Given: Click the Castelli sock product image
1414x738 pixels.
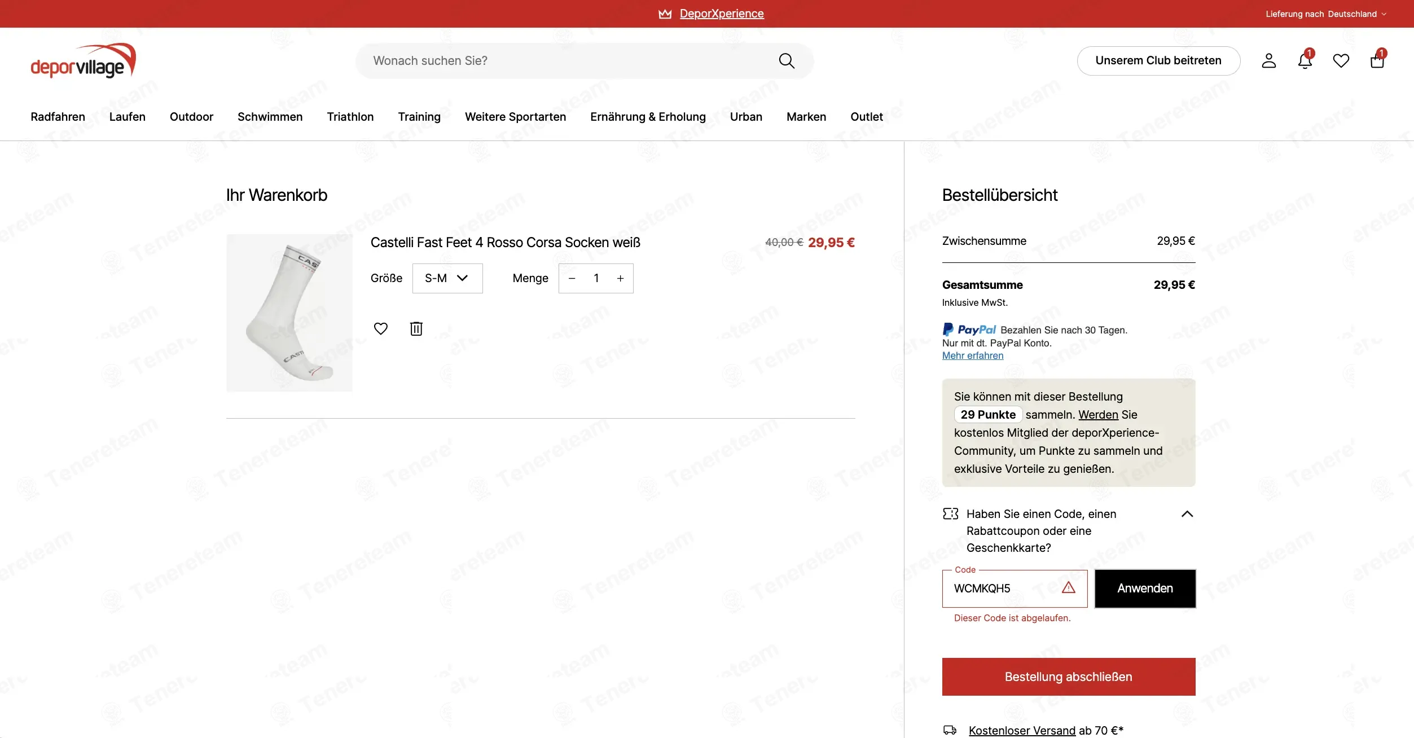Looking at the screenshot, I should click(289, 313).
